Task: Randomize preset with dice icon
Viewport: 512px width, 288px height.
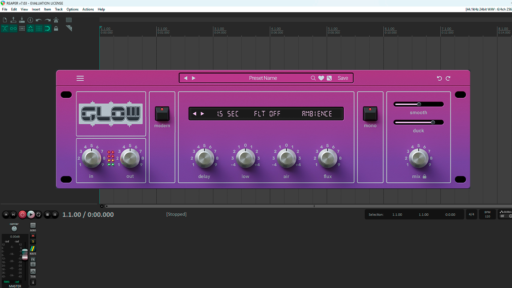Action: coord(329,78)
